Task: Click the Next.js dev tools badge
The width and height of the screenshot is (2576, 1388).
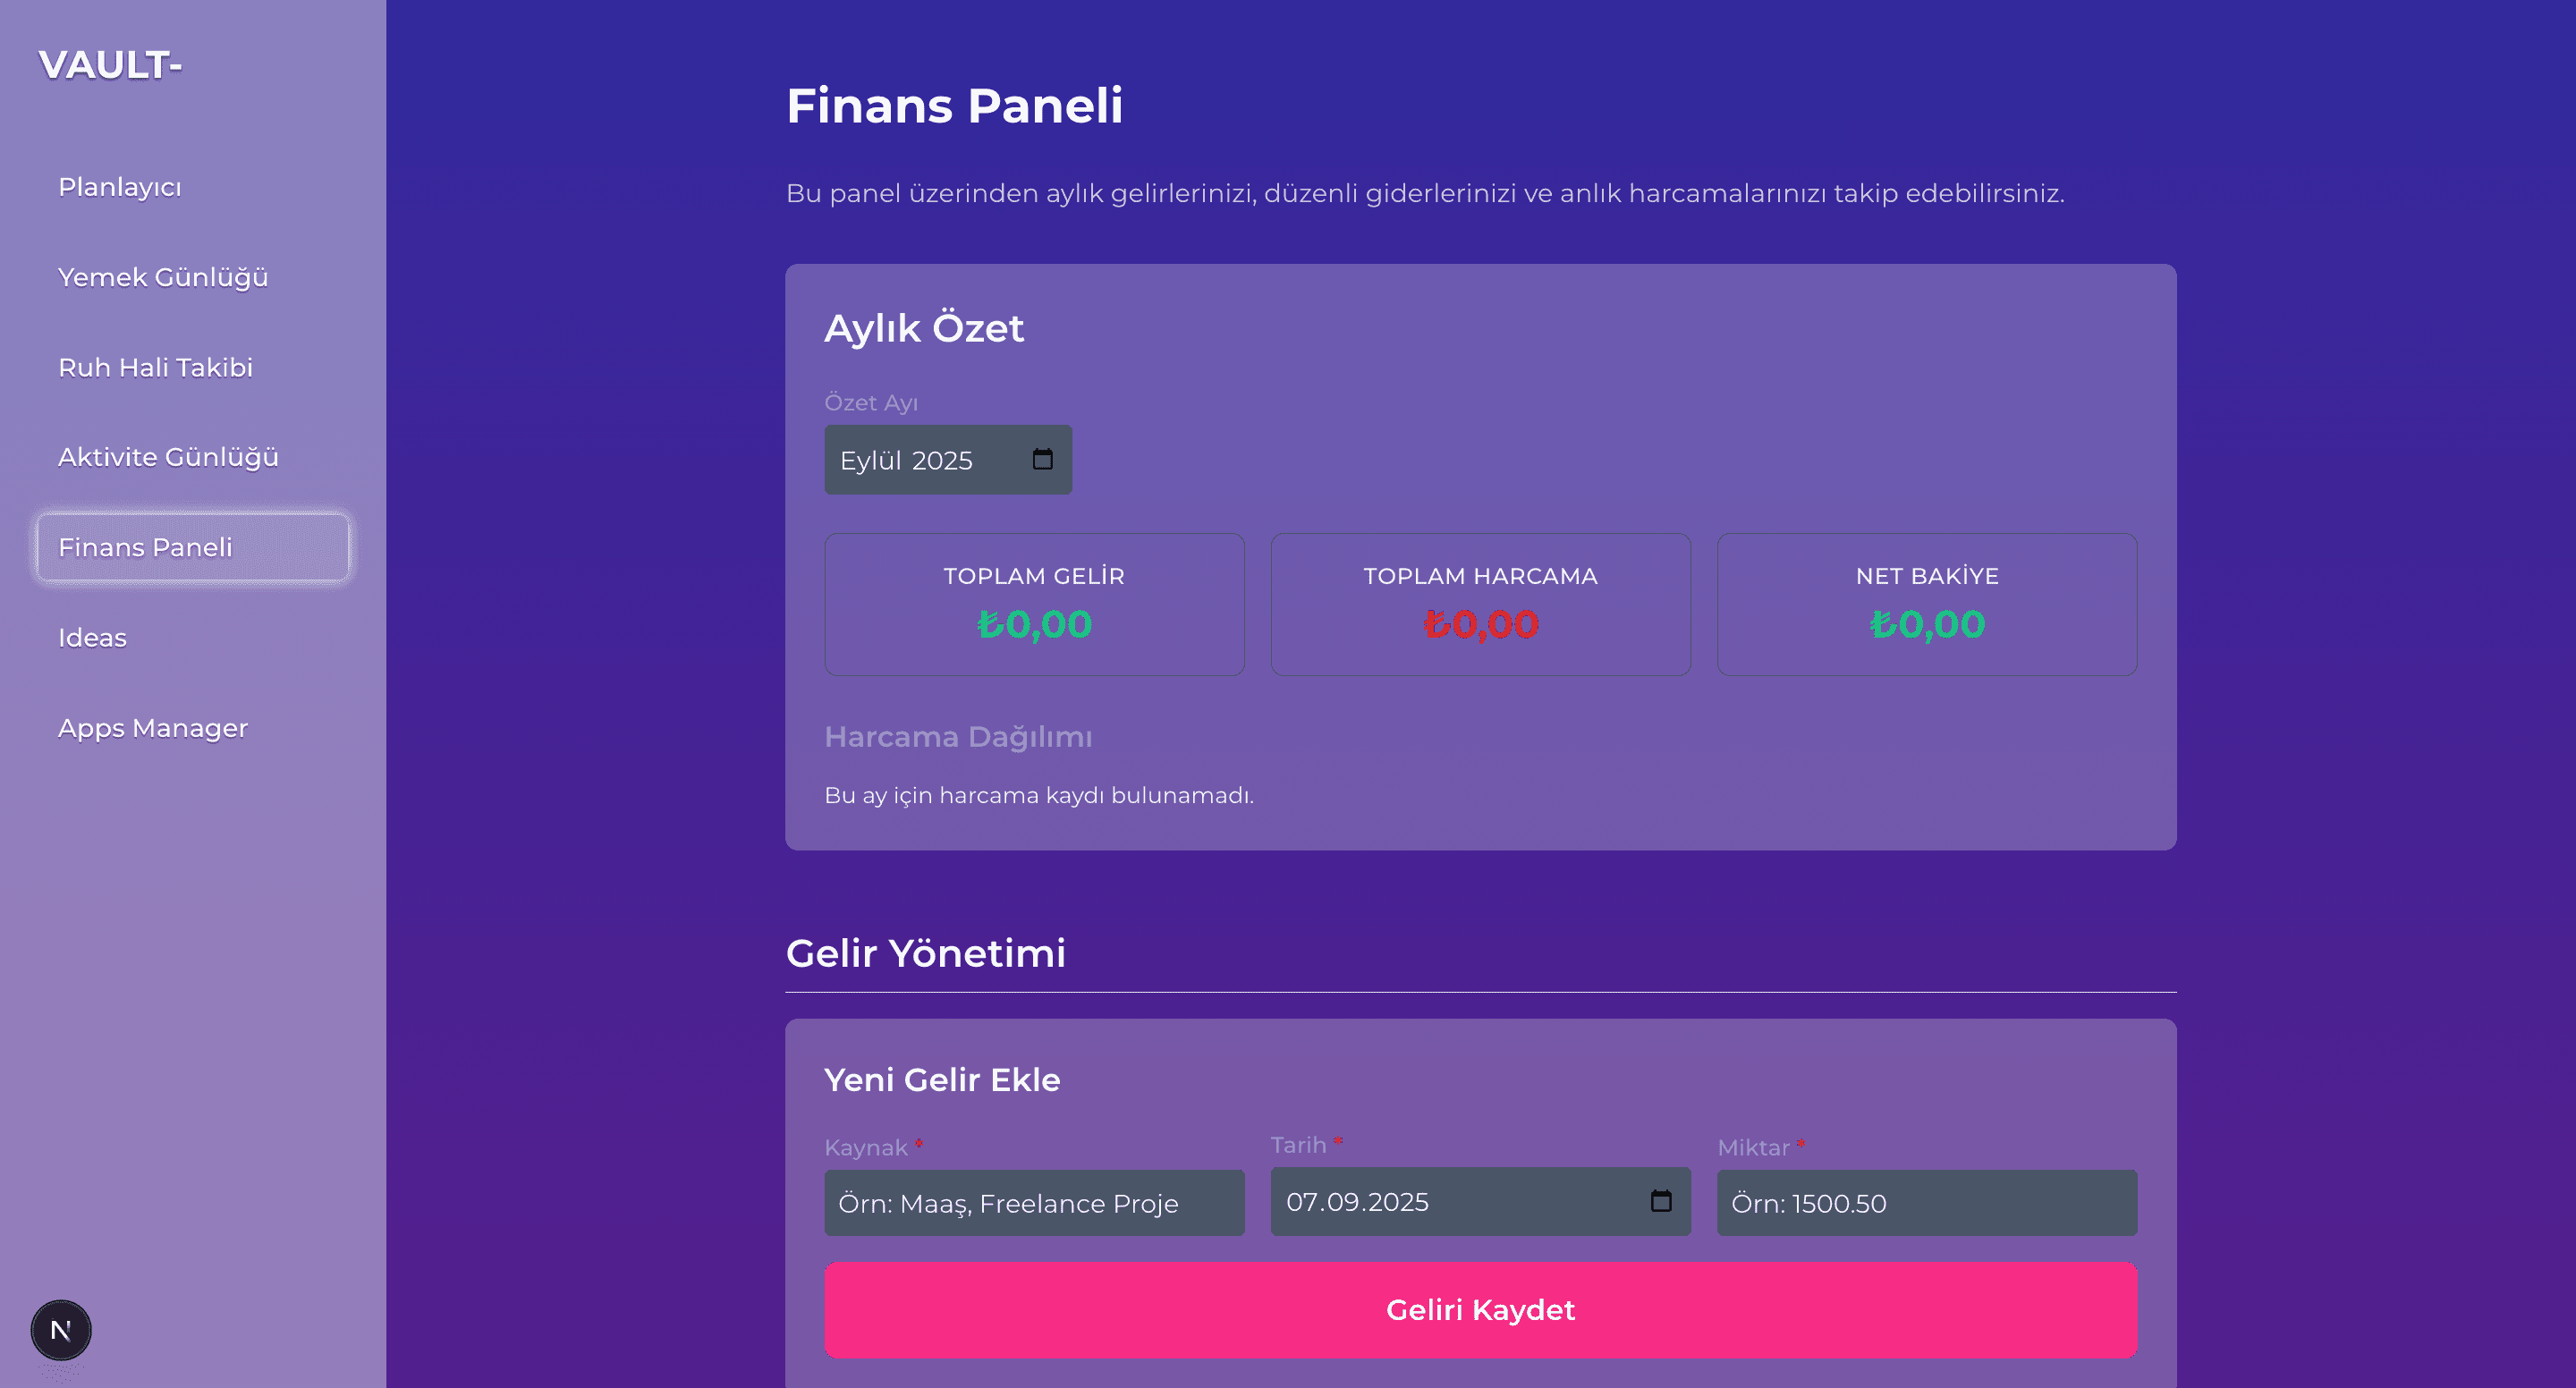Action: click(61, 1330)
